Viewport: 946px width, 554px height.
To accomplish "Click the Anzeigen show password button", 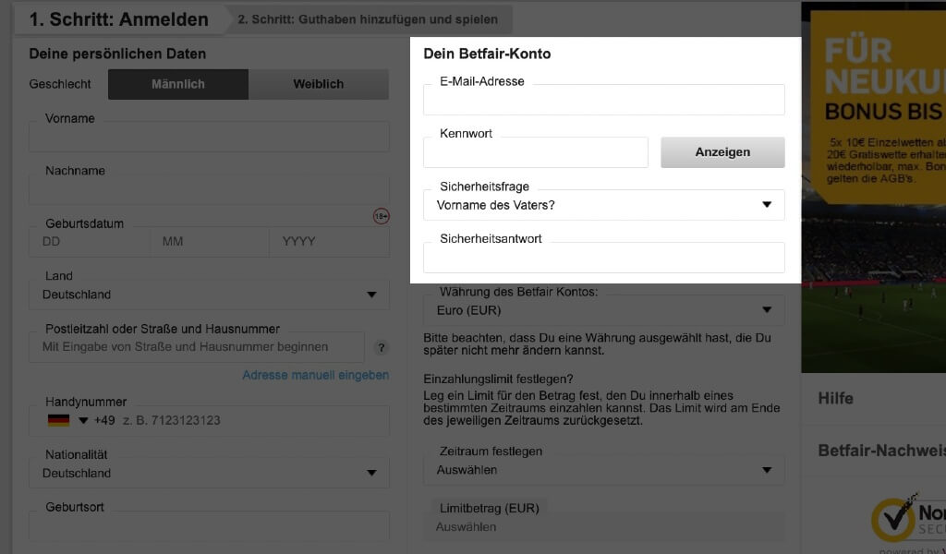I will click(722, 152).
